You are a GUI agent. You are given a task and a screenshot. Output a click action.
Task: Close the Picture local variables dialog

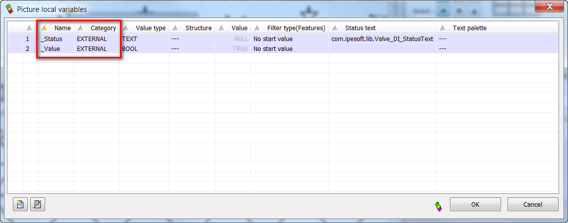(550, 6)
